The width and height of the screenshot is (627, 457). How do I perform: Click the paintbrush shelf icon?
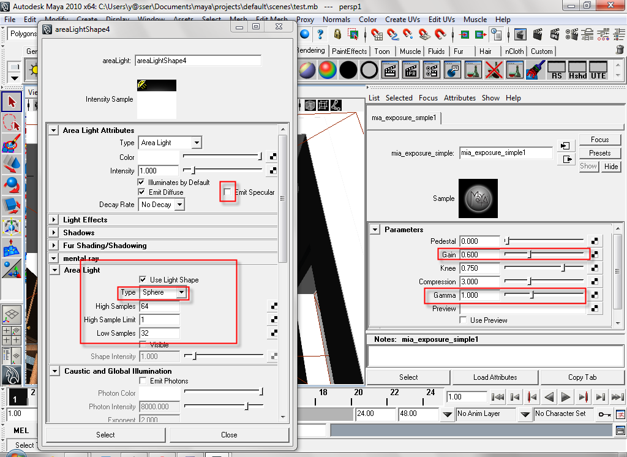(x=535, y=71)
